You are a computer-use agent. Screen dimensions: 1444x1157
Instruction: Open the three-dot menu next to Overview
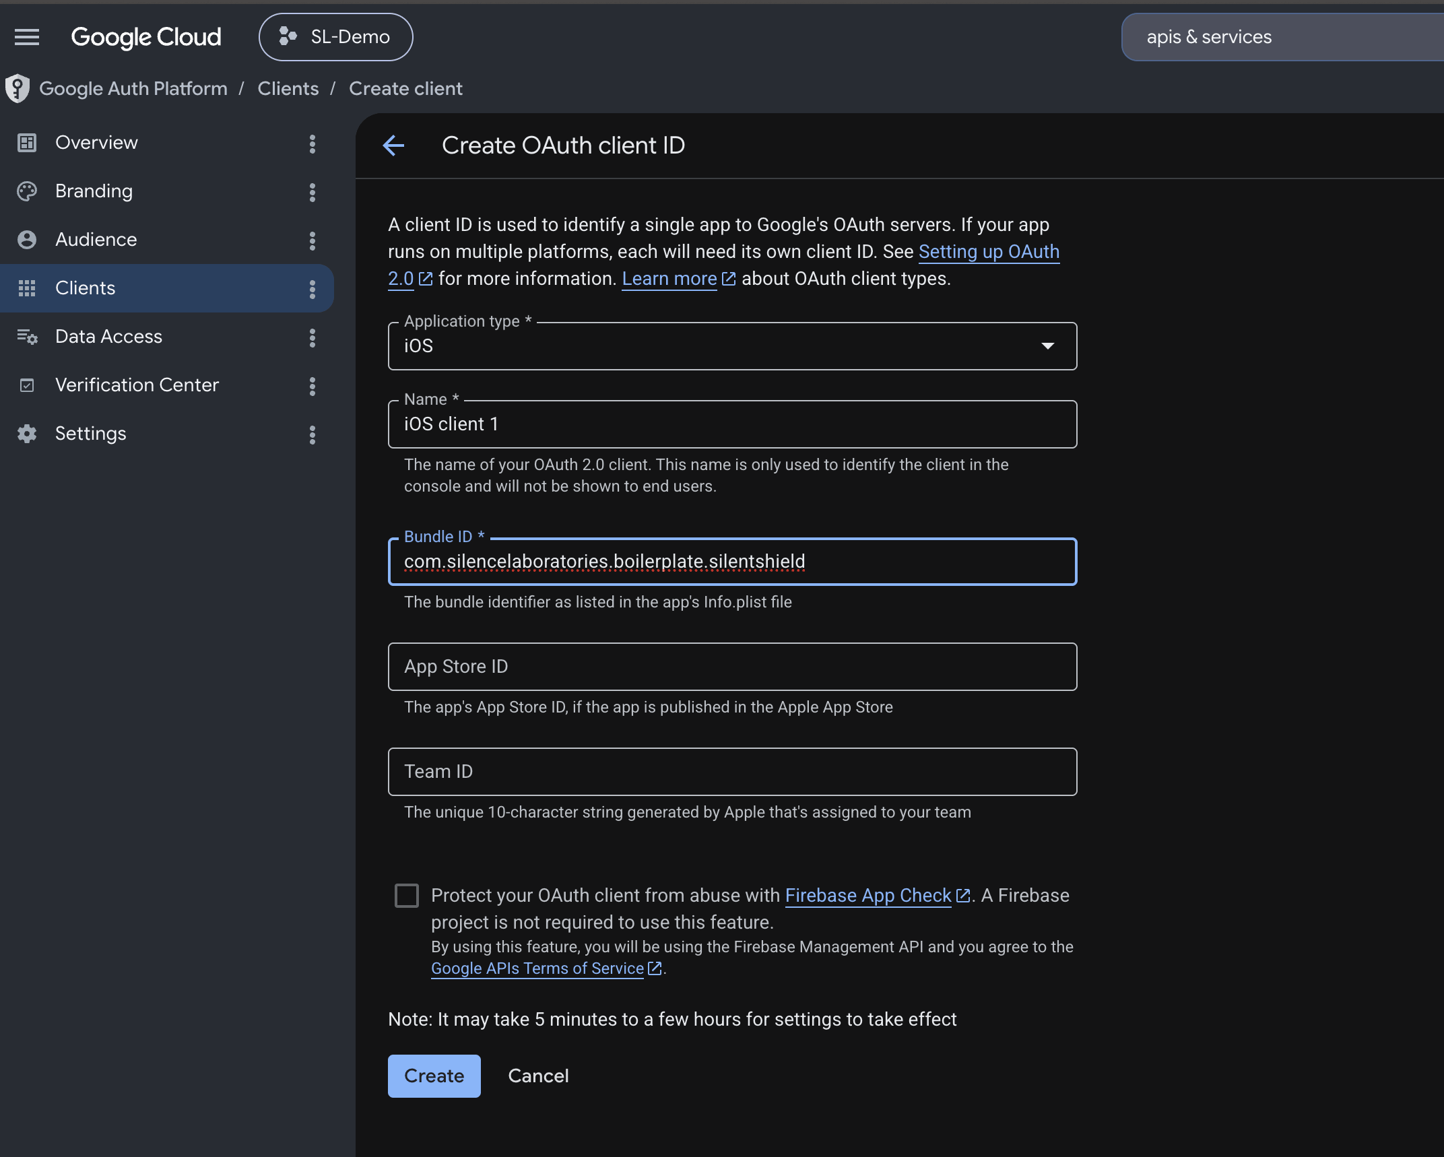click(313, 143)
